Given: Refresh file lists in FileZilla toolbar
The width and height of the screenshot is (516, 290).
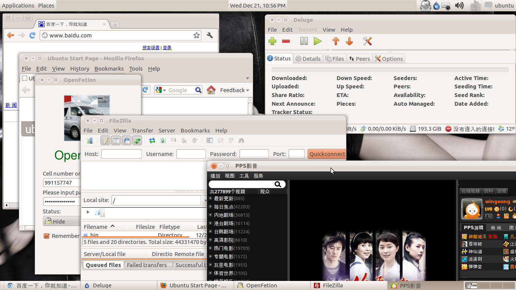Looking at the screenshot, I should click(152, 140).
